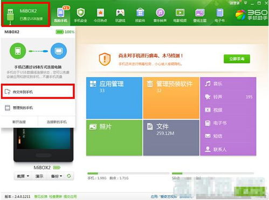Open the 壁纸主题 wallpaper icon

(x=200, y=13)
